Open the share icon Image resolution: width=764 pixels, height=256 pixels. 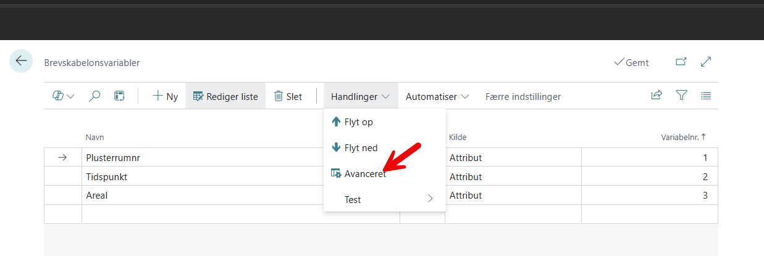point(657,96)
